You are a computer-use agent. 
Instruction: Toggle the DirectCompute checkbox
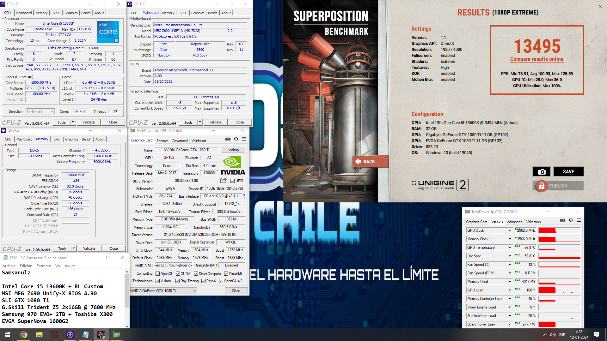point(196,274)
